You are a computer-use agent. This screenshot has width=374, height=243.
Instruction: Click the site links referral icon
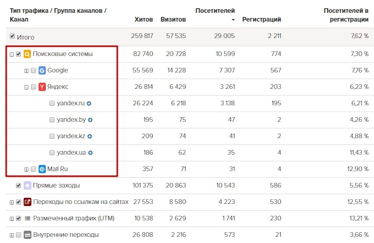27,202
